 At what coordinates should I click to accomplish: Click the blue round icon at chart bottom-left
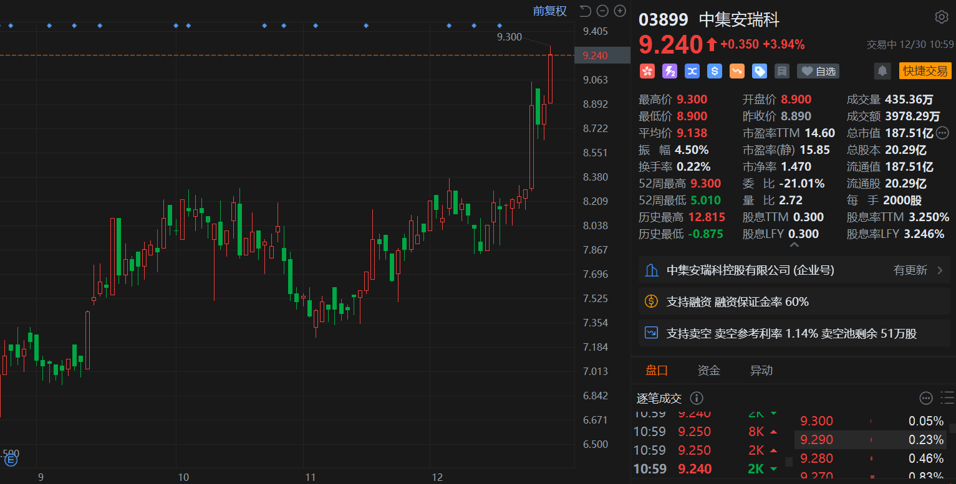click(11, 461)
